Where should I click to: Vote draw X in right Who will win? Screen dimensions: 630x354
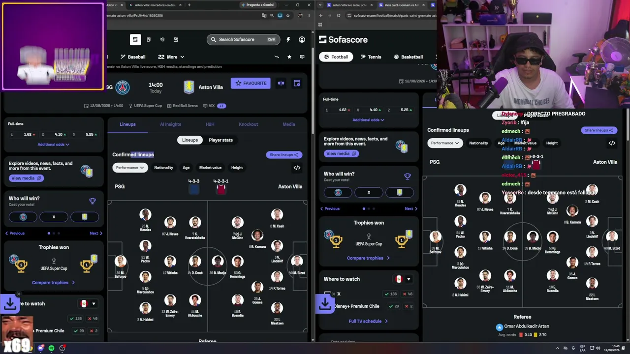369,192
